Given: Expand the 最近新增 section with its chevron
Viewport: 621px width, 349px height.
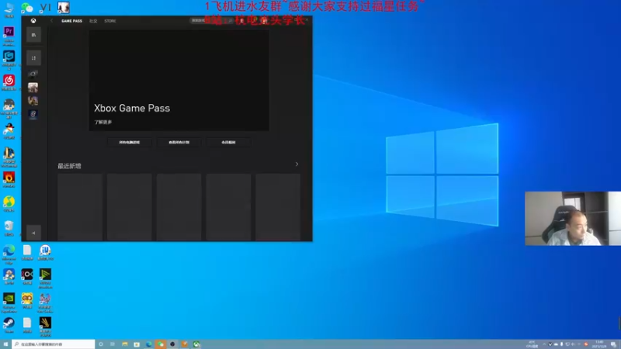Looking at the screenshot, I should point(297,164).
